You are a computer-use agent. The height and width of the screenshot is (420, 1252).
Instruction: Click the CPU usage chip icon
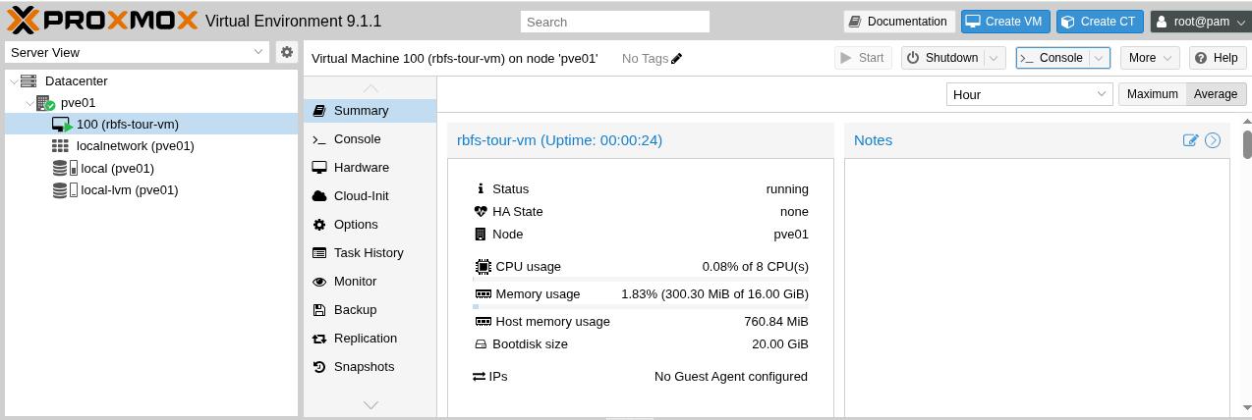[x=483, y=266]
